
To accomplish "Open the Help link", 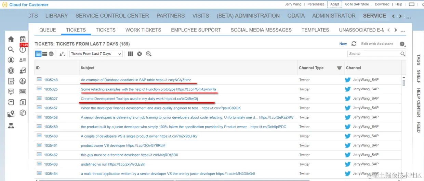I will (399, 4).
